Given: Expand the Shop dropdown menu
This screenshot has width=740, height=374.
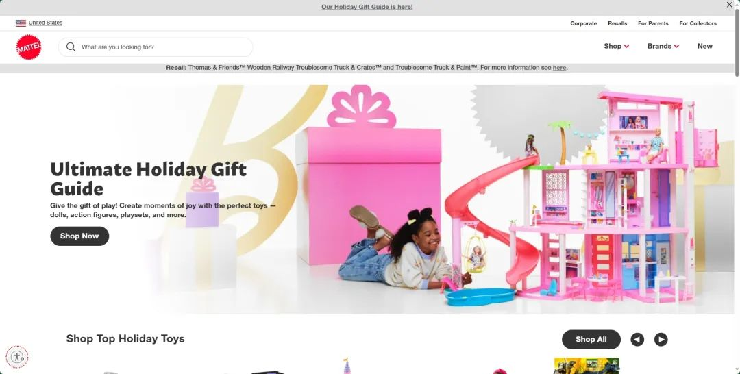Looking at the screenshot, I should (x=617, y=46).
